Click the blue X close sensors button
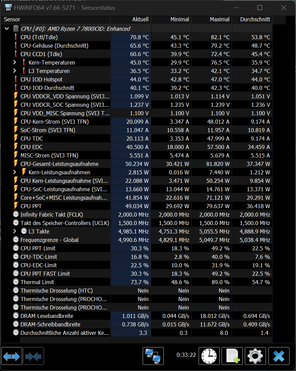Viewport: 296px width, 371px height. coord(279,356)
